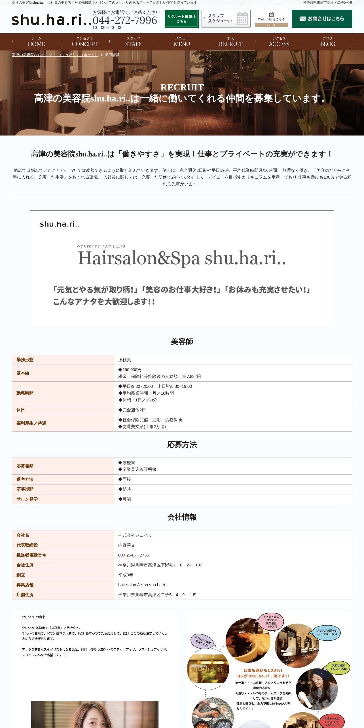The width and height of the screenshot is (364, 728).
Task: Open MENU navigation item
Action: point(182,42)
